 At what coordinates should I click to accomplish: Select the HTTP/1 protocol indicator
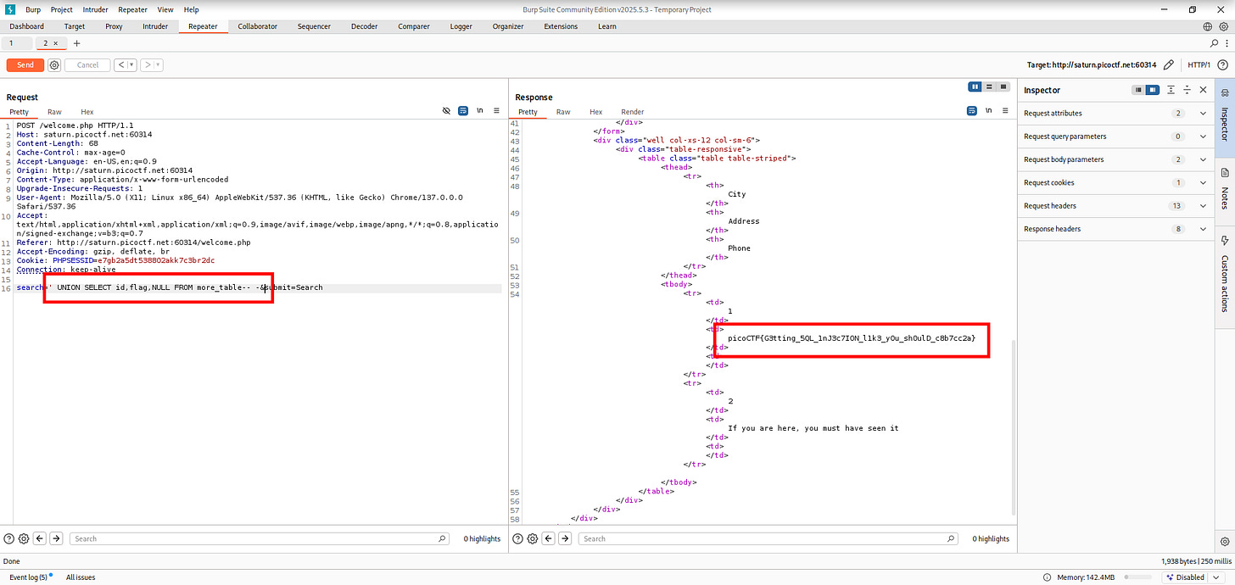[1199, 64]
